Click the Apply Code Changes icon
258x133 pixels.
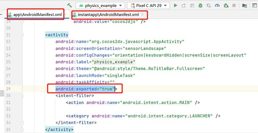click(x=192, y=6)
